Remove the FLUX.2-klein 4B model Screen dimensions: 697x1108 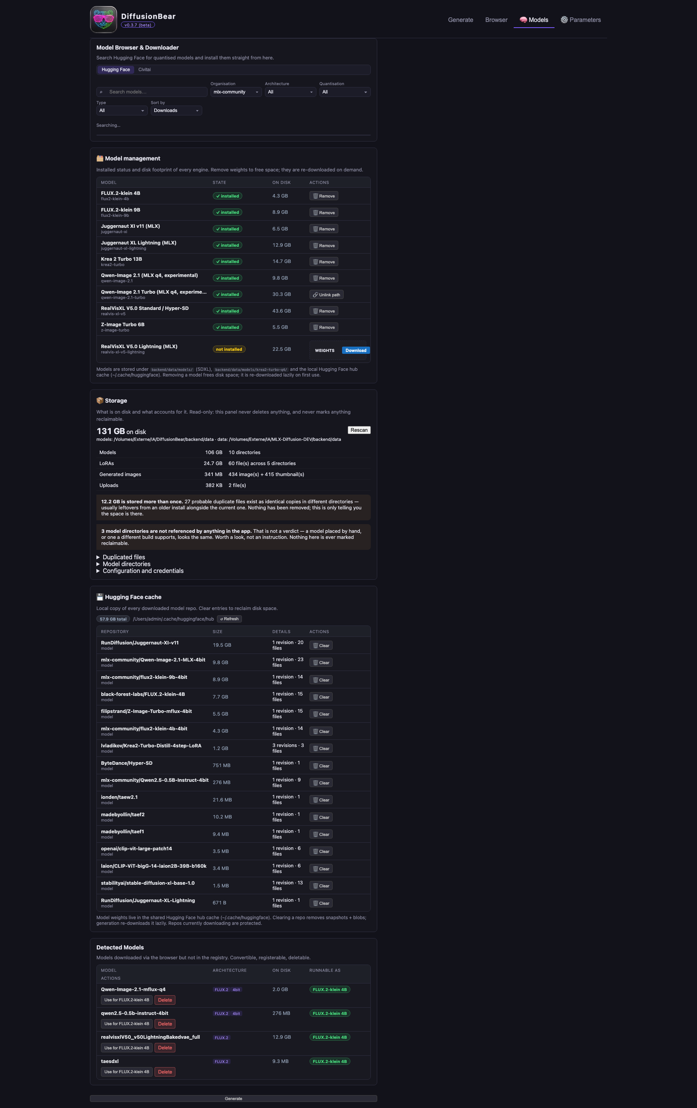coord(324,196)
